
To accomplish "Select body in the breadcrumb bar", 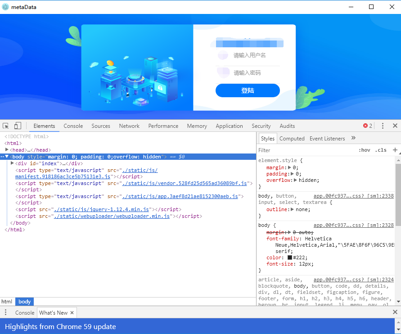I will (x=25, y=302).
